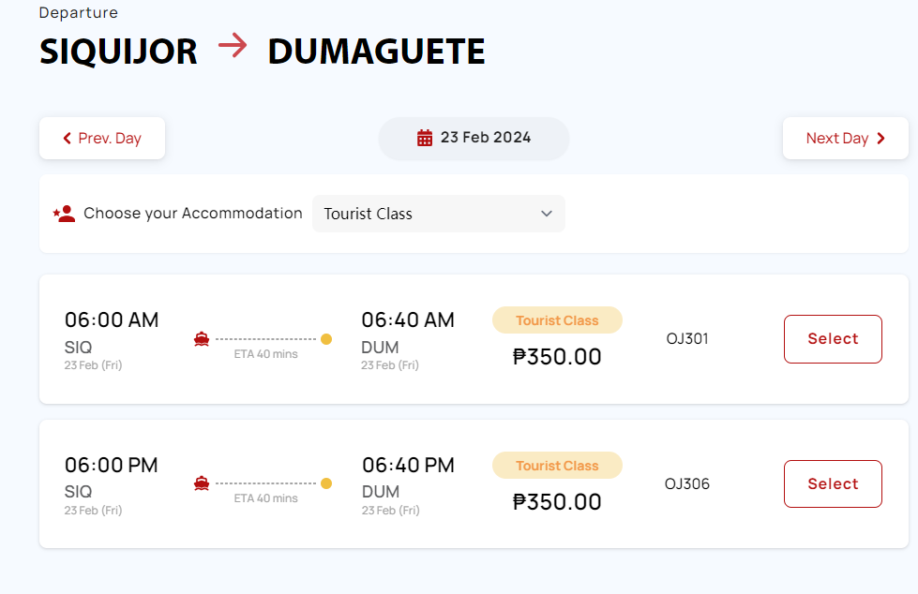Click the left chevron on Prev. Day

click(67, 138)
